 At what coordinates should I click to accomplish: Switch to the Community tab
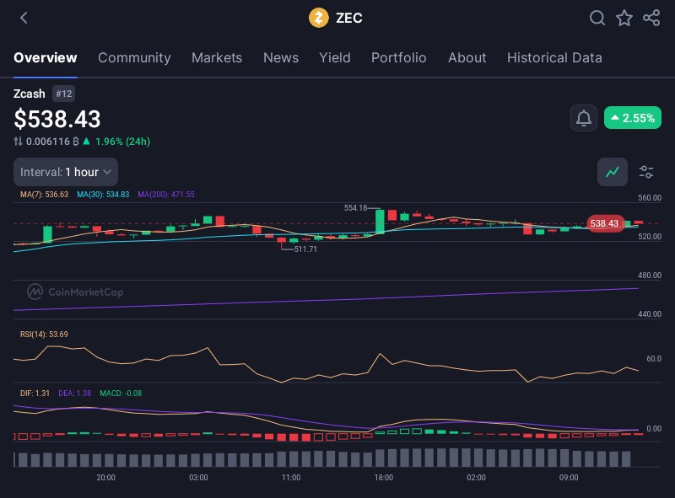(x=134, y=57)
